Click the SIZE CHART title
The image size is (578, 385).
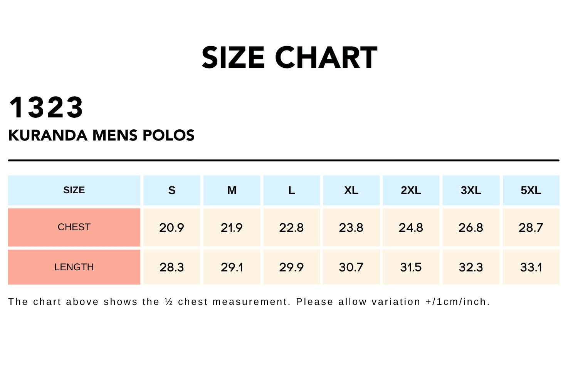point(289,58)
